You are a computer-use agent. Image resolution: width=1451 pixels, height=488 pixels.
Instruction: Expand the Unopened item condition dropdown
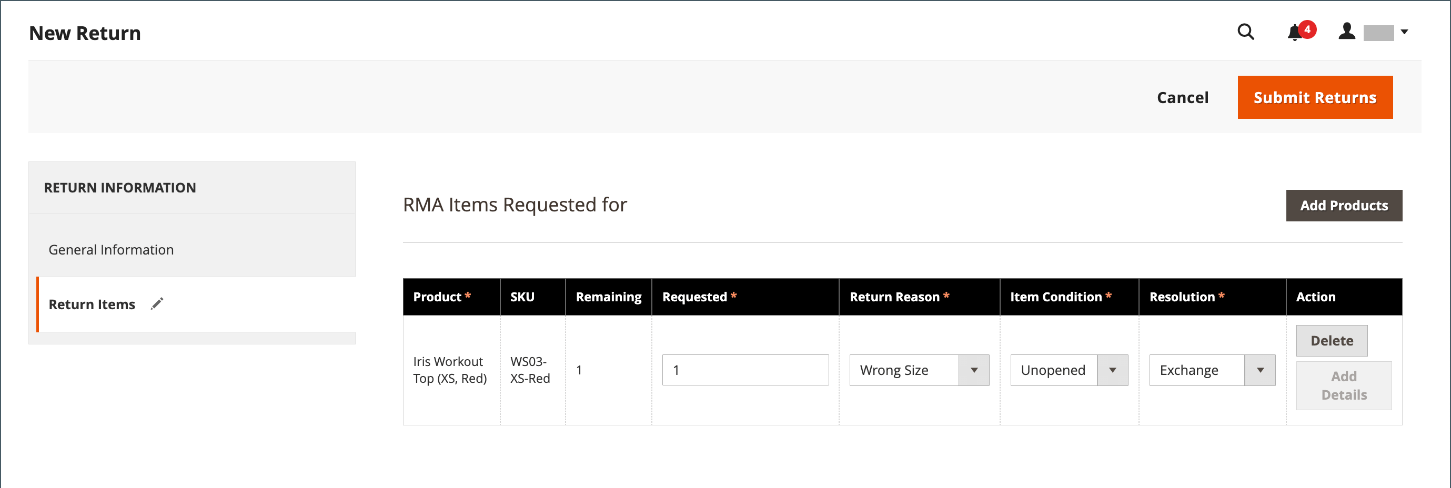point(1053,370)
